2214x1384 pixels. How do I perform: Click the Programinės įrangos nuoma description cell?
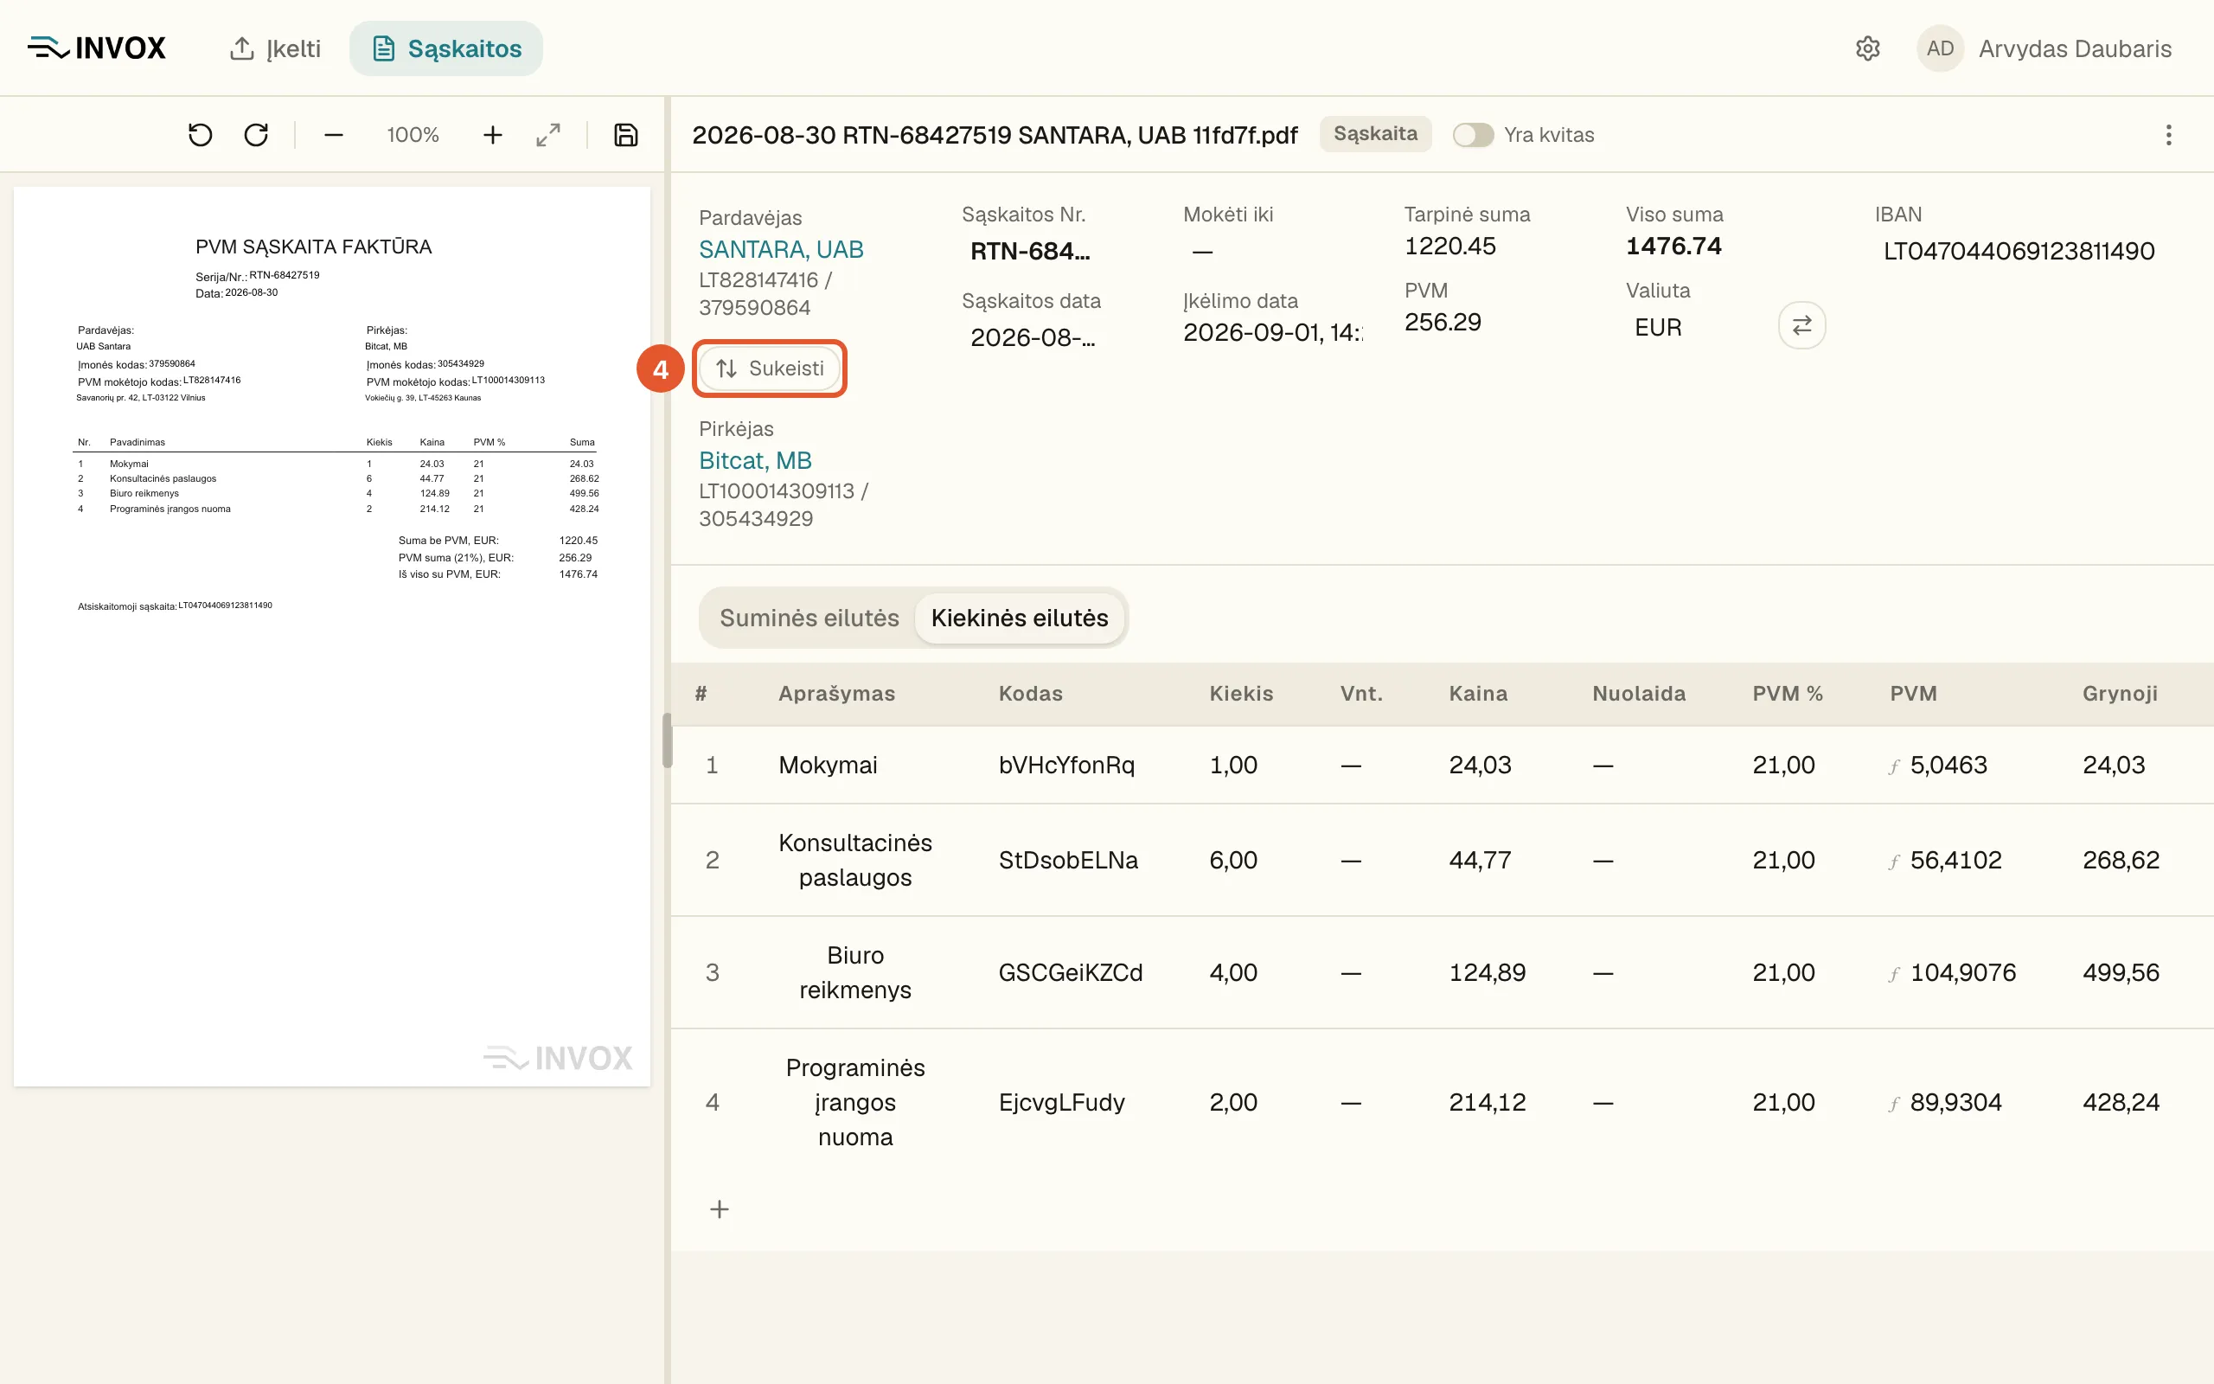pos(855,1102)
